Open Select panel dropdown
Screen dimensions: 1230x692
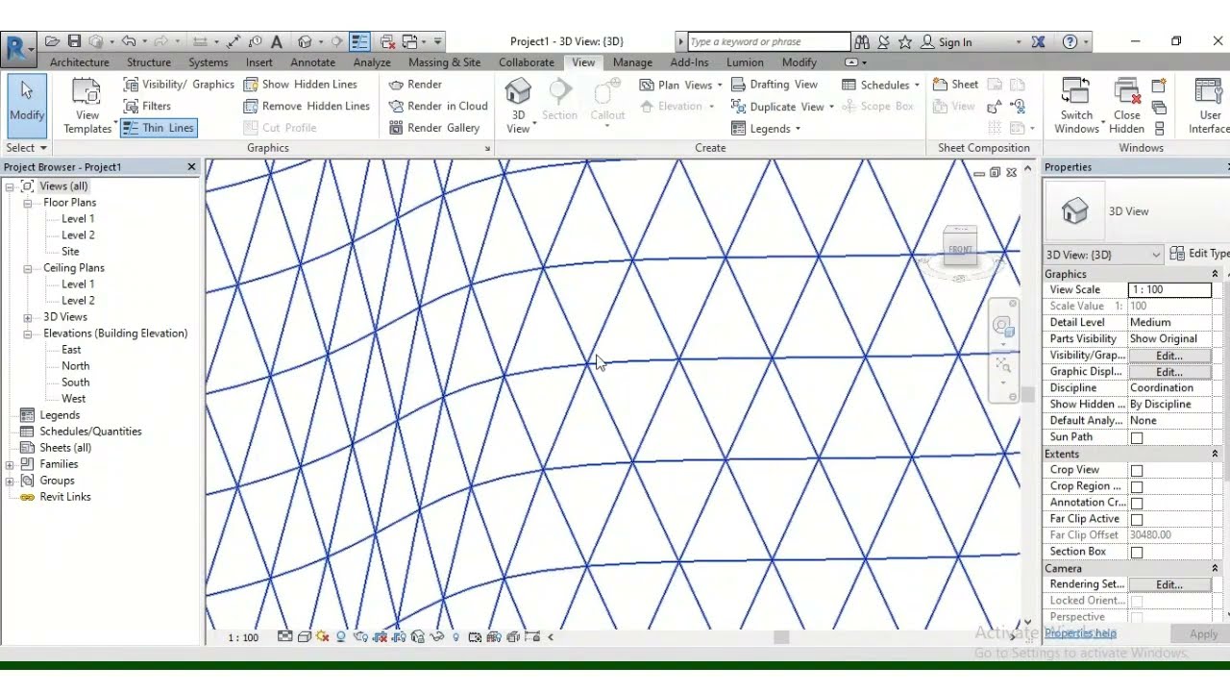26,148
